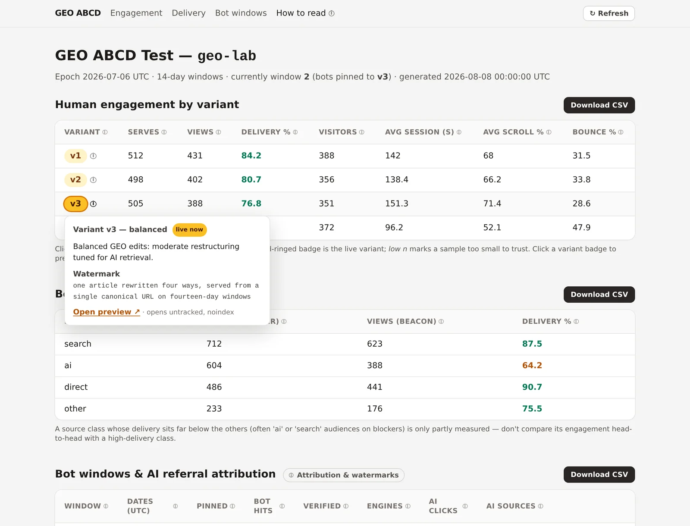Open the How to read nav item
The height and width of the screenshot is (526, 690).
pos(301,13)
